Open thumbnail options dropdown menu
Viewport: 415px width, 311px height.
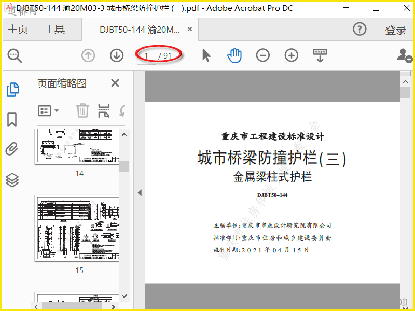pyautogui.click(x=48, y=110)
